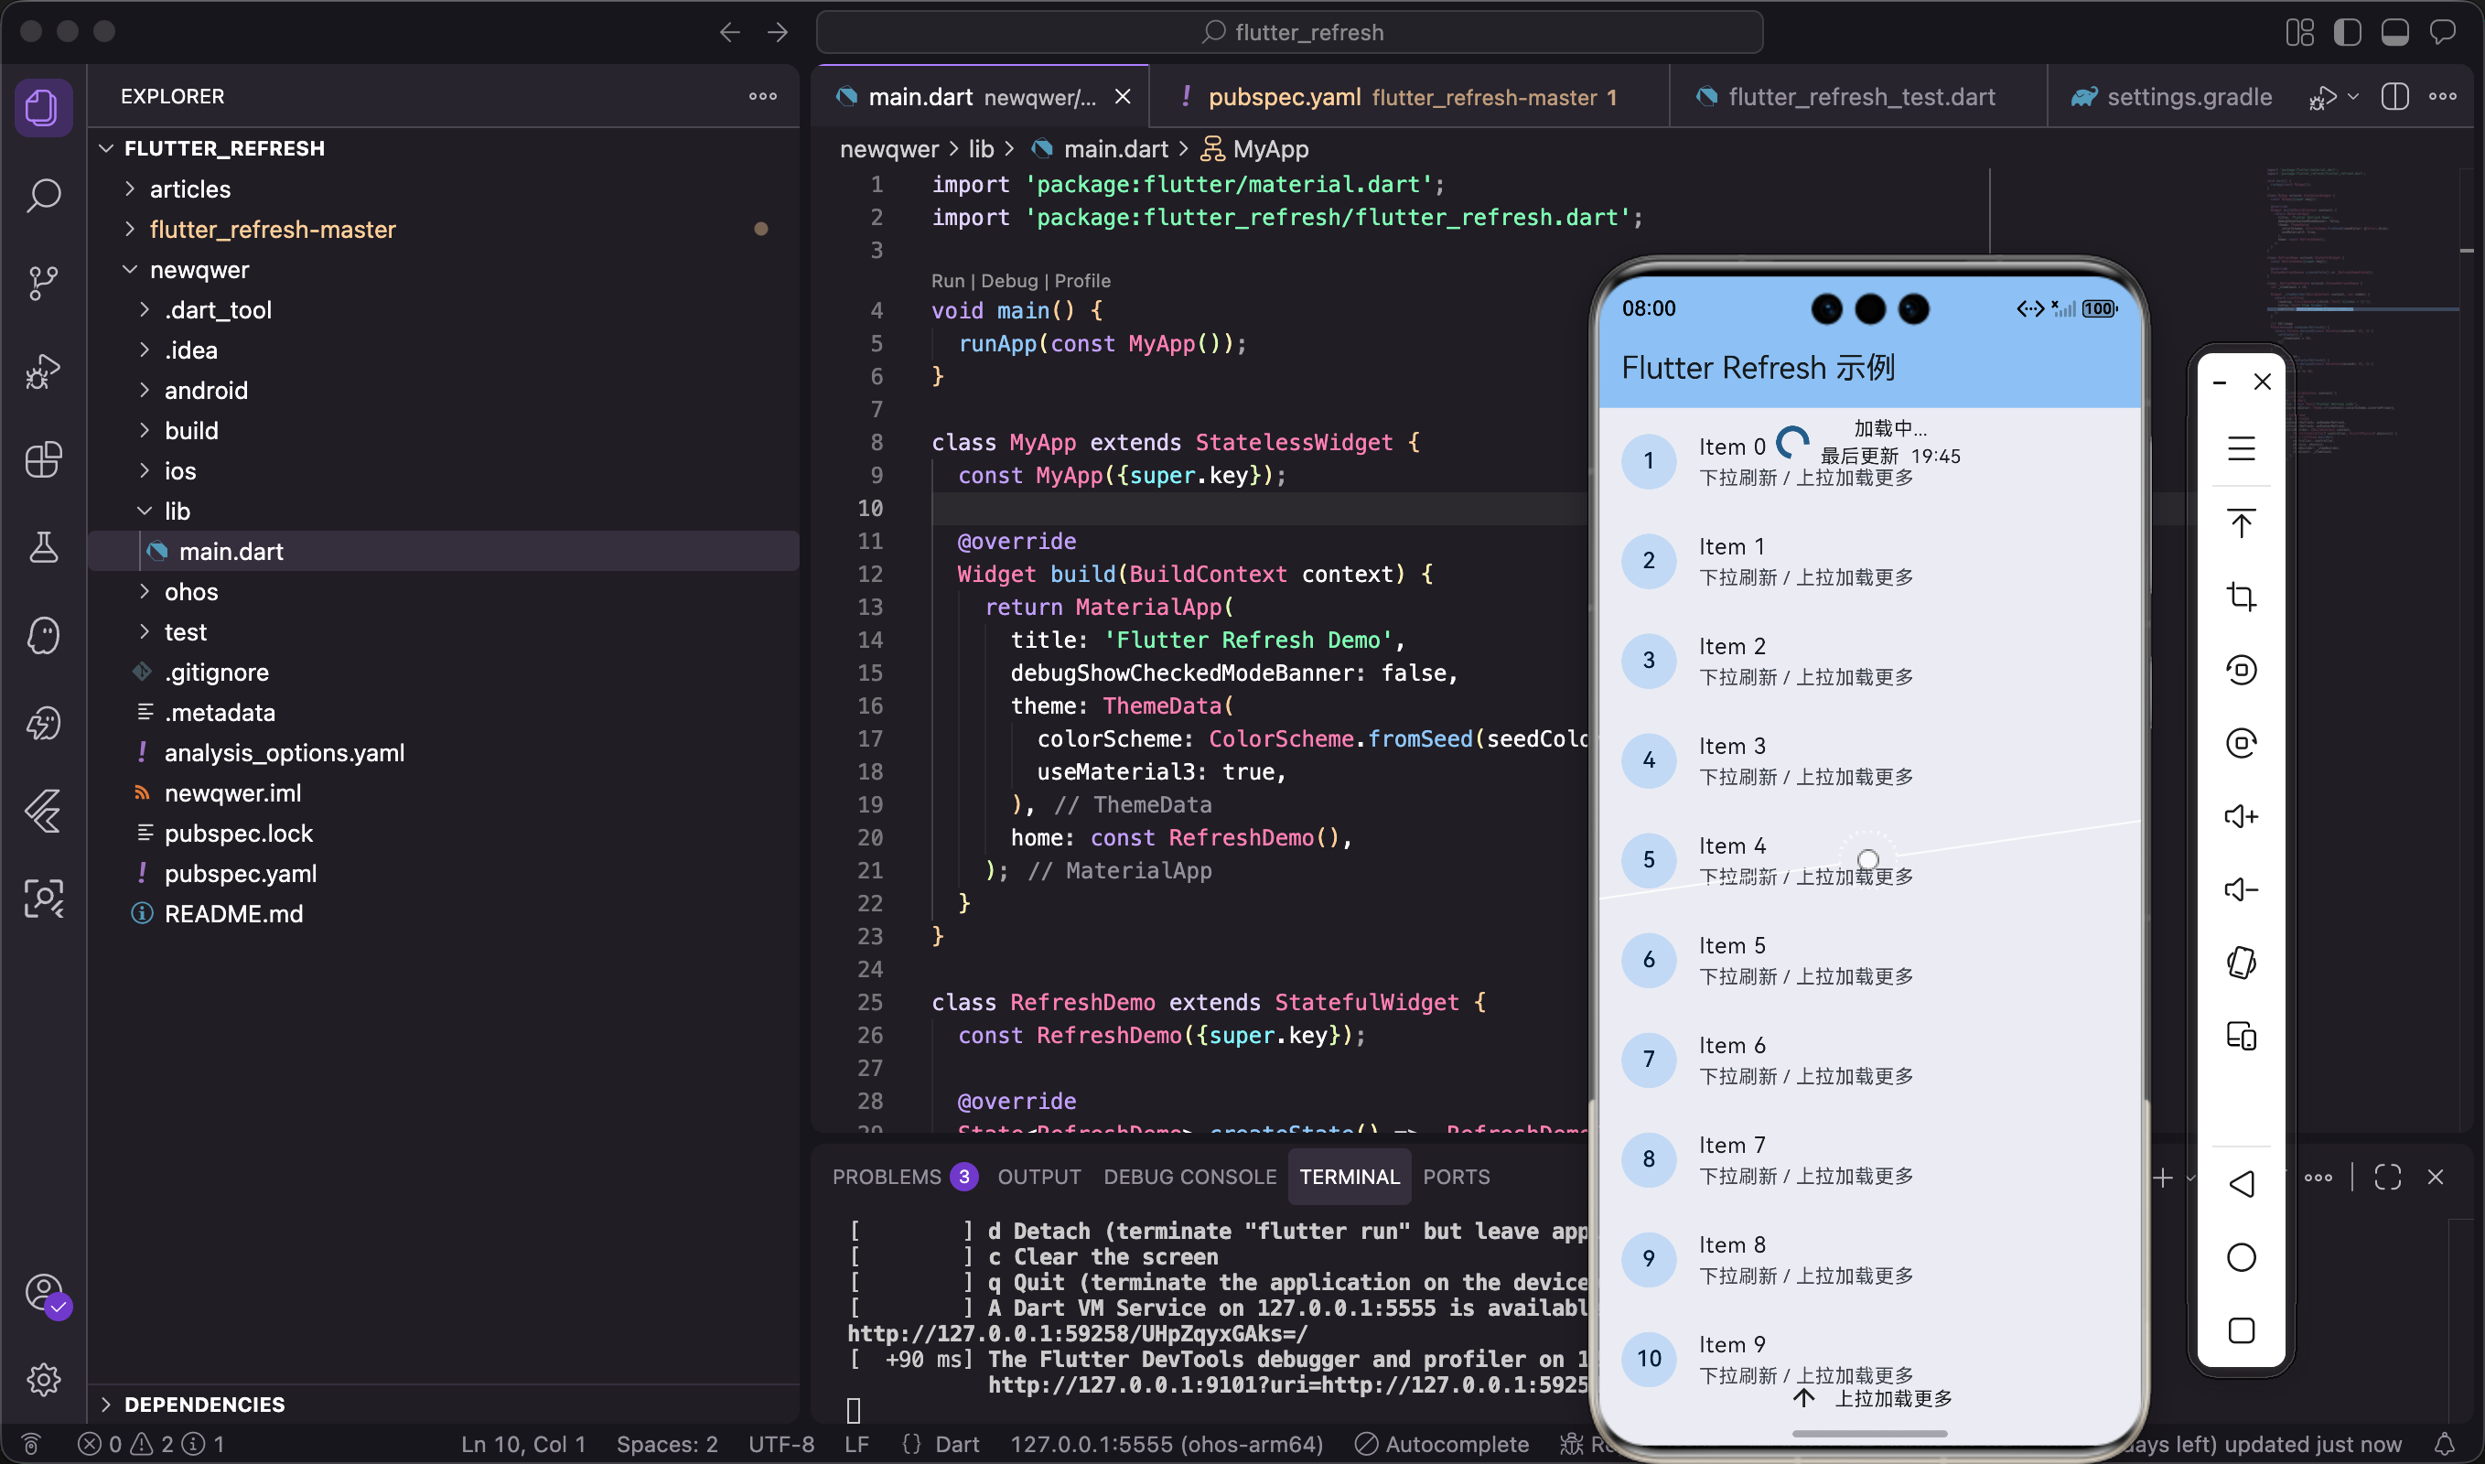Open the Source Control view
This screenshot has width=2485, height=1464.
pos(43,283)
